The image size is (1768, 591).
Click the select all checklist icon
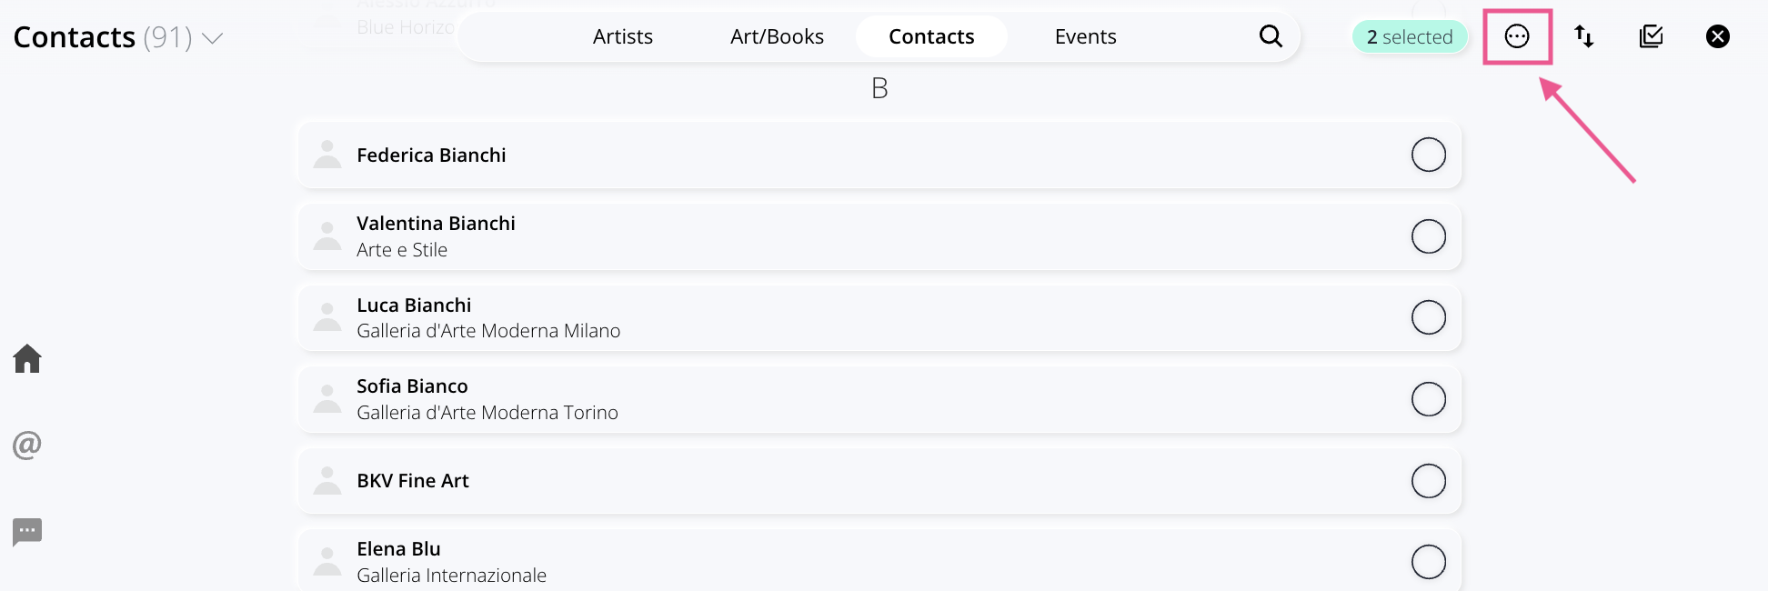1651,36
